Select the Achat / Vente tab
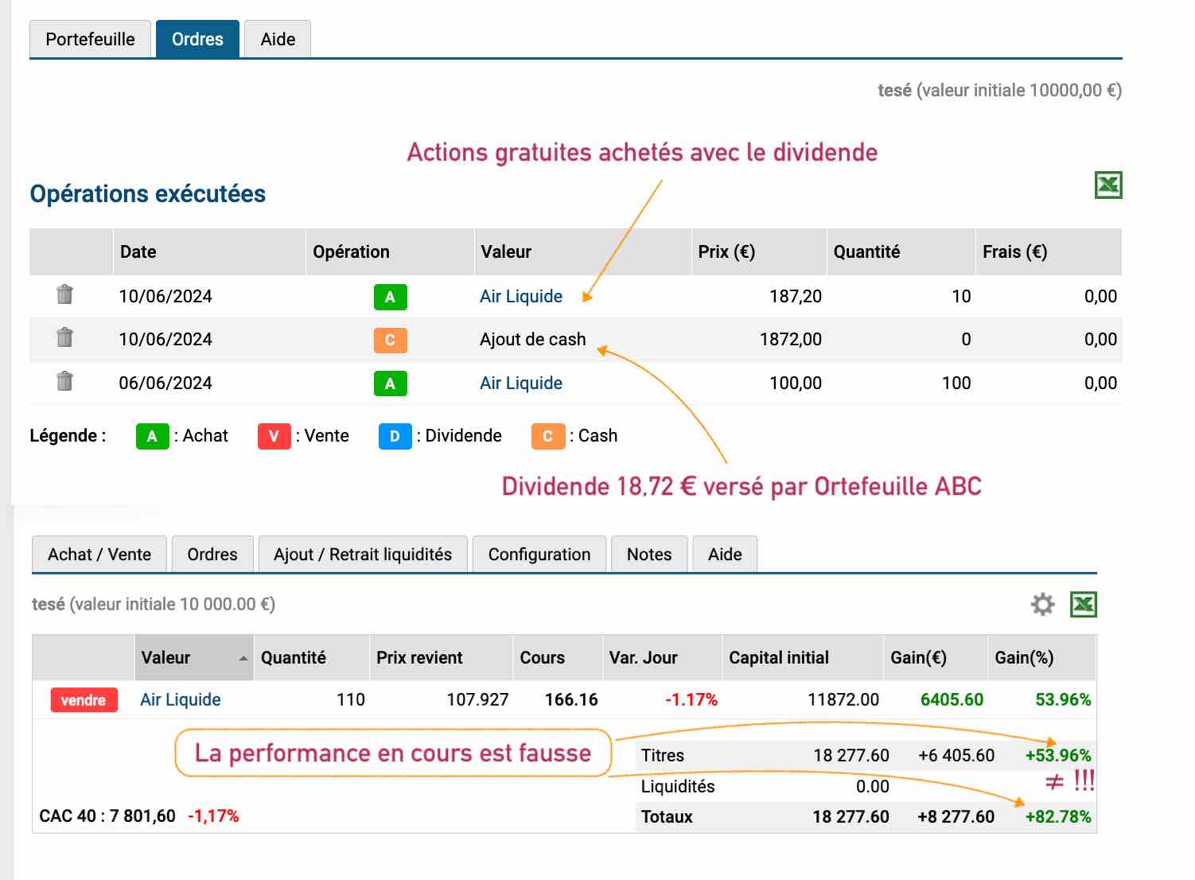The width and height of the screenshot is (1195, 880). click(x=99, y=555)
